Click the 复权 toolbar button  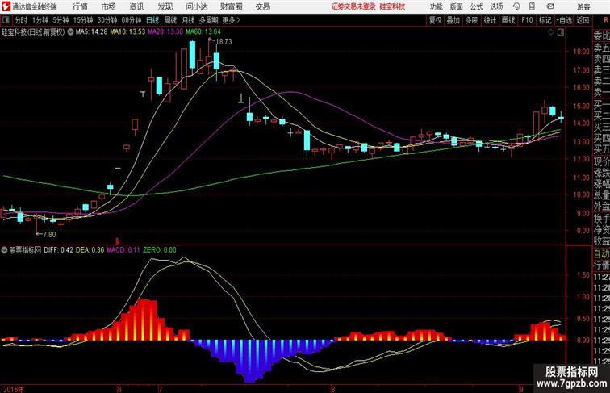pyautogui.click(x=436, y=20)
